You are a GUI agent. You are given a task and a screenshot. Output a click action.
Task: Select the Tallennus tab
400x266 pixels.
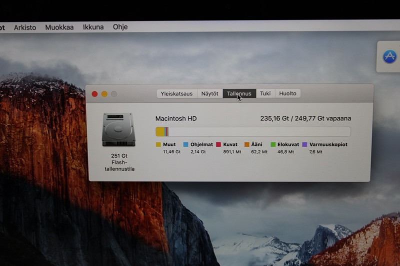point(239,94)
